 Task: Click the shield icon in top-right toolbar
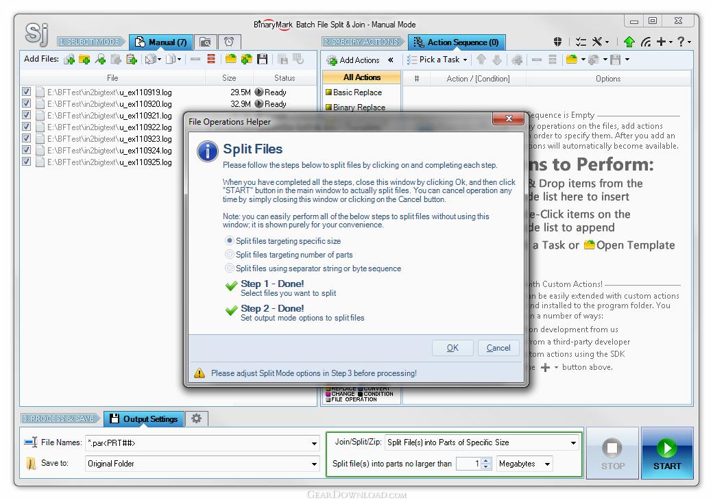(558, 42)
